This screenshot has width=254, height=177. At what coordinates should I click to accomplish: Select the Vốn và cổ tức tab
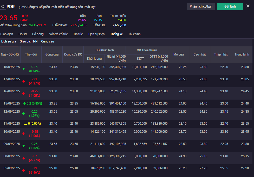pos(58,34)
